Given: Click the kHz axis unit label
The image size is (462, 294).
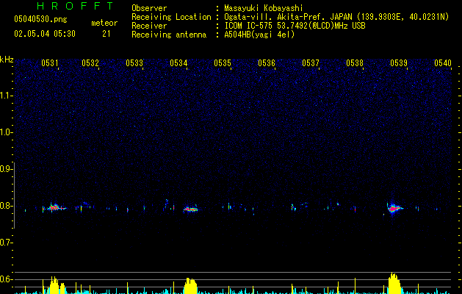Looking at the screenshot, I should [7, 60].
